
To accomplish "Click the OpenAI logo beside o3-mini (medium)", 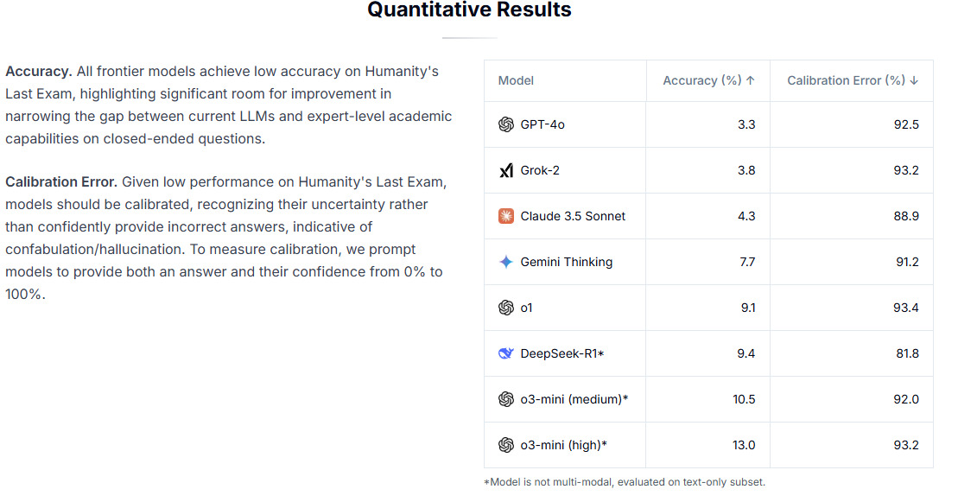I will (506, 399).
